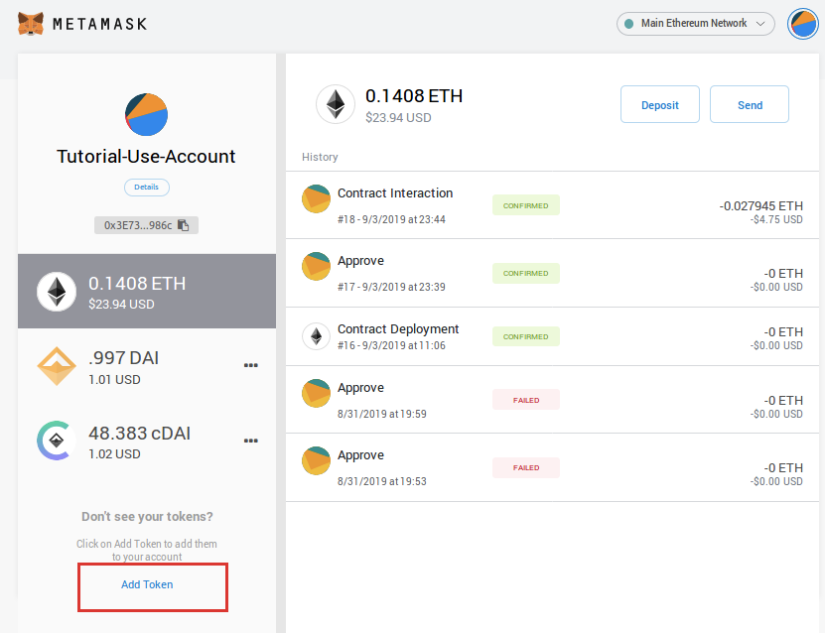
Task: Open the Main Ethereum Network dropdown
Action: click(x=695, y=24)
